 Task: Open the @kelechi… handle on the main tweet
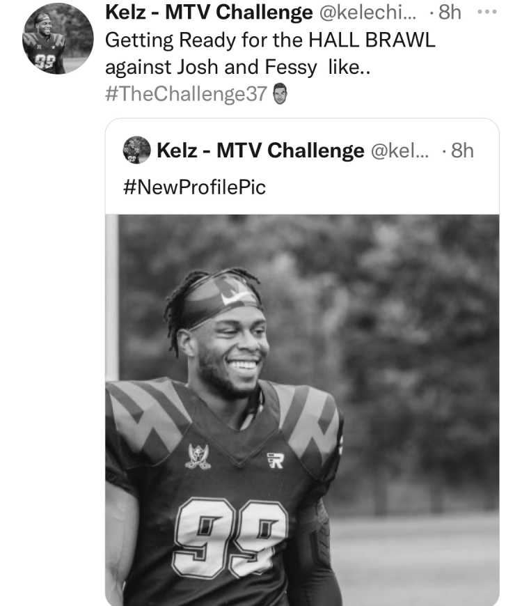coord(367,13)
